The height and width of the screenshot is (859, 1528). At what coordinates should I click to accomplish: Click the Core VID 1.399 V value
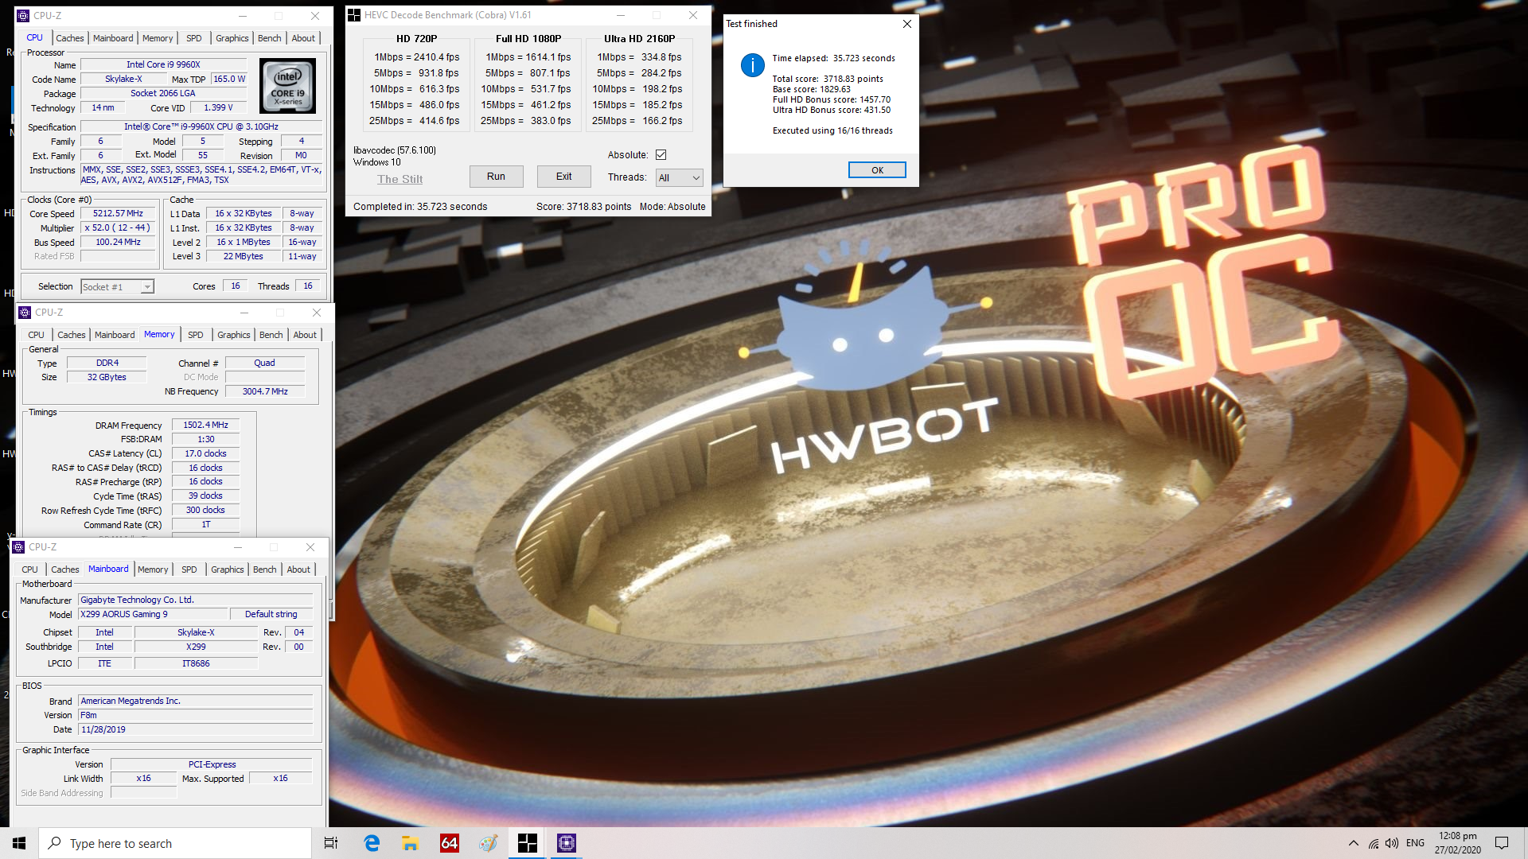tap(218, 108)
